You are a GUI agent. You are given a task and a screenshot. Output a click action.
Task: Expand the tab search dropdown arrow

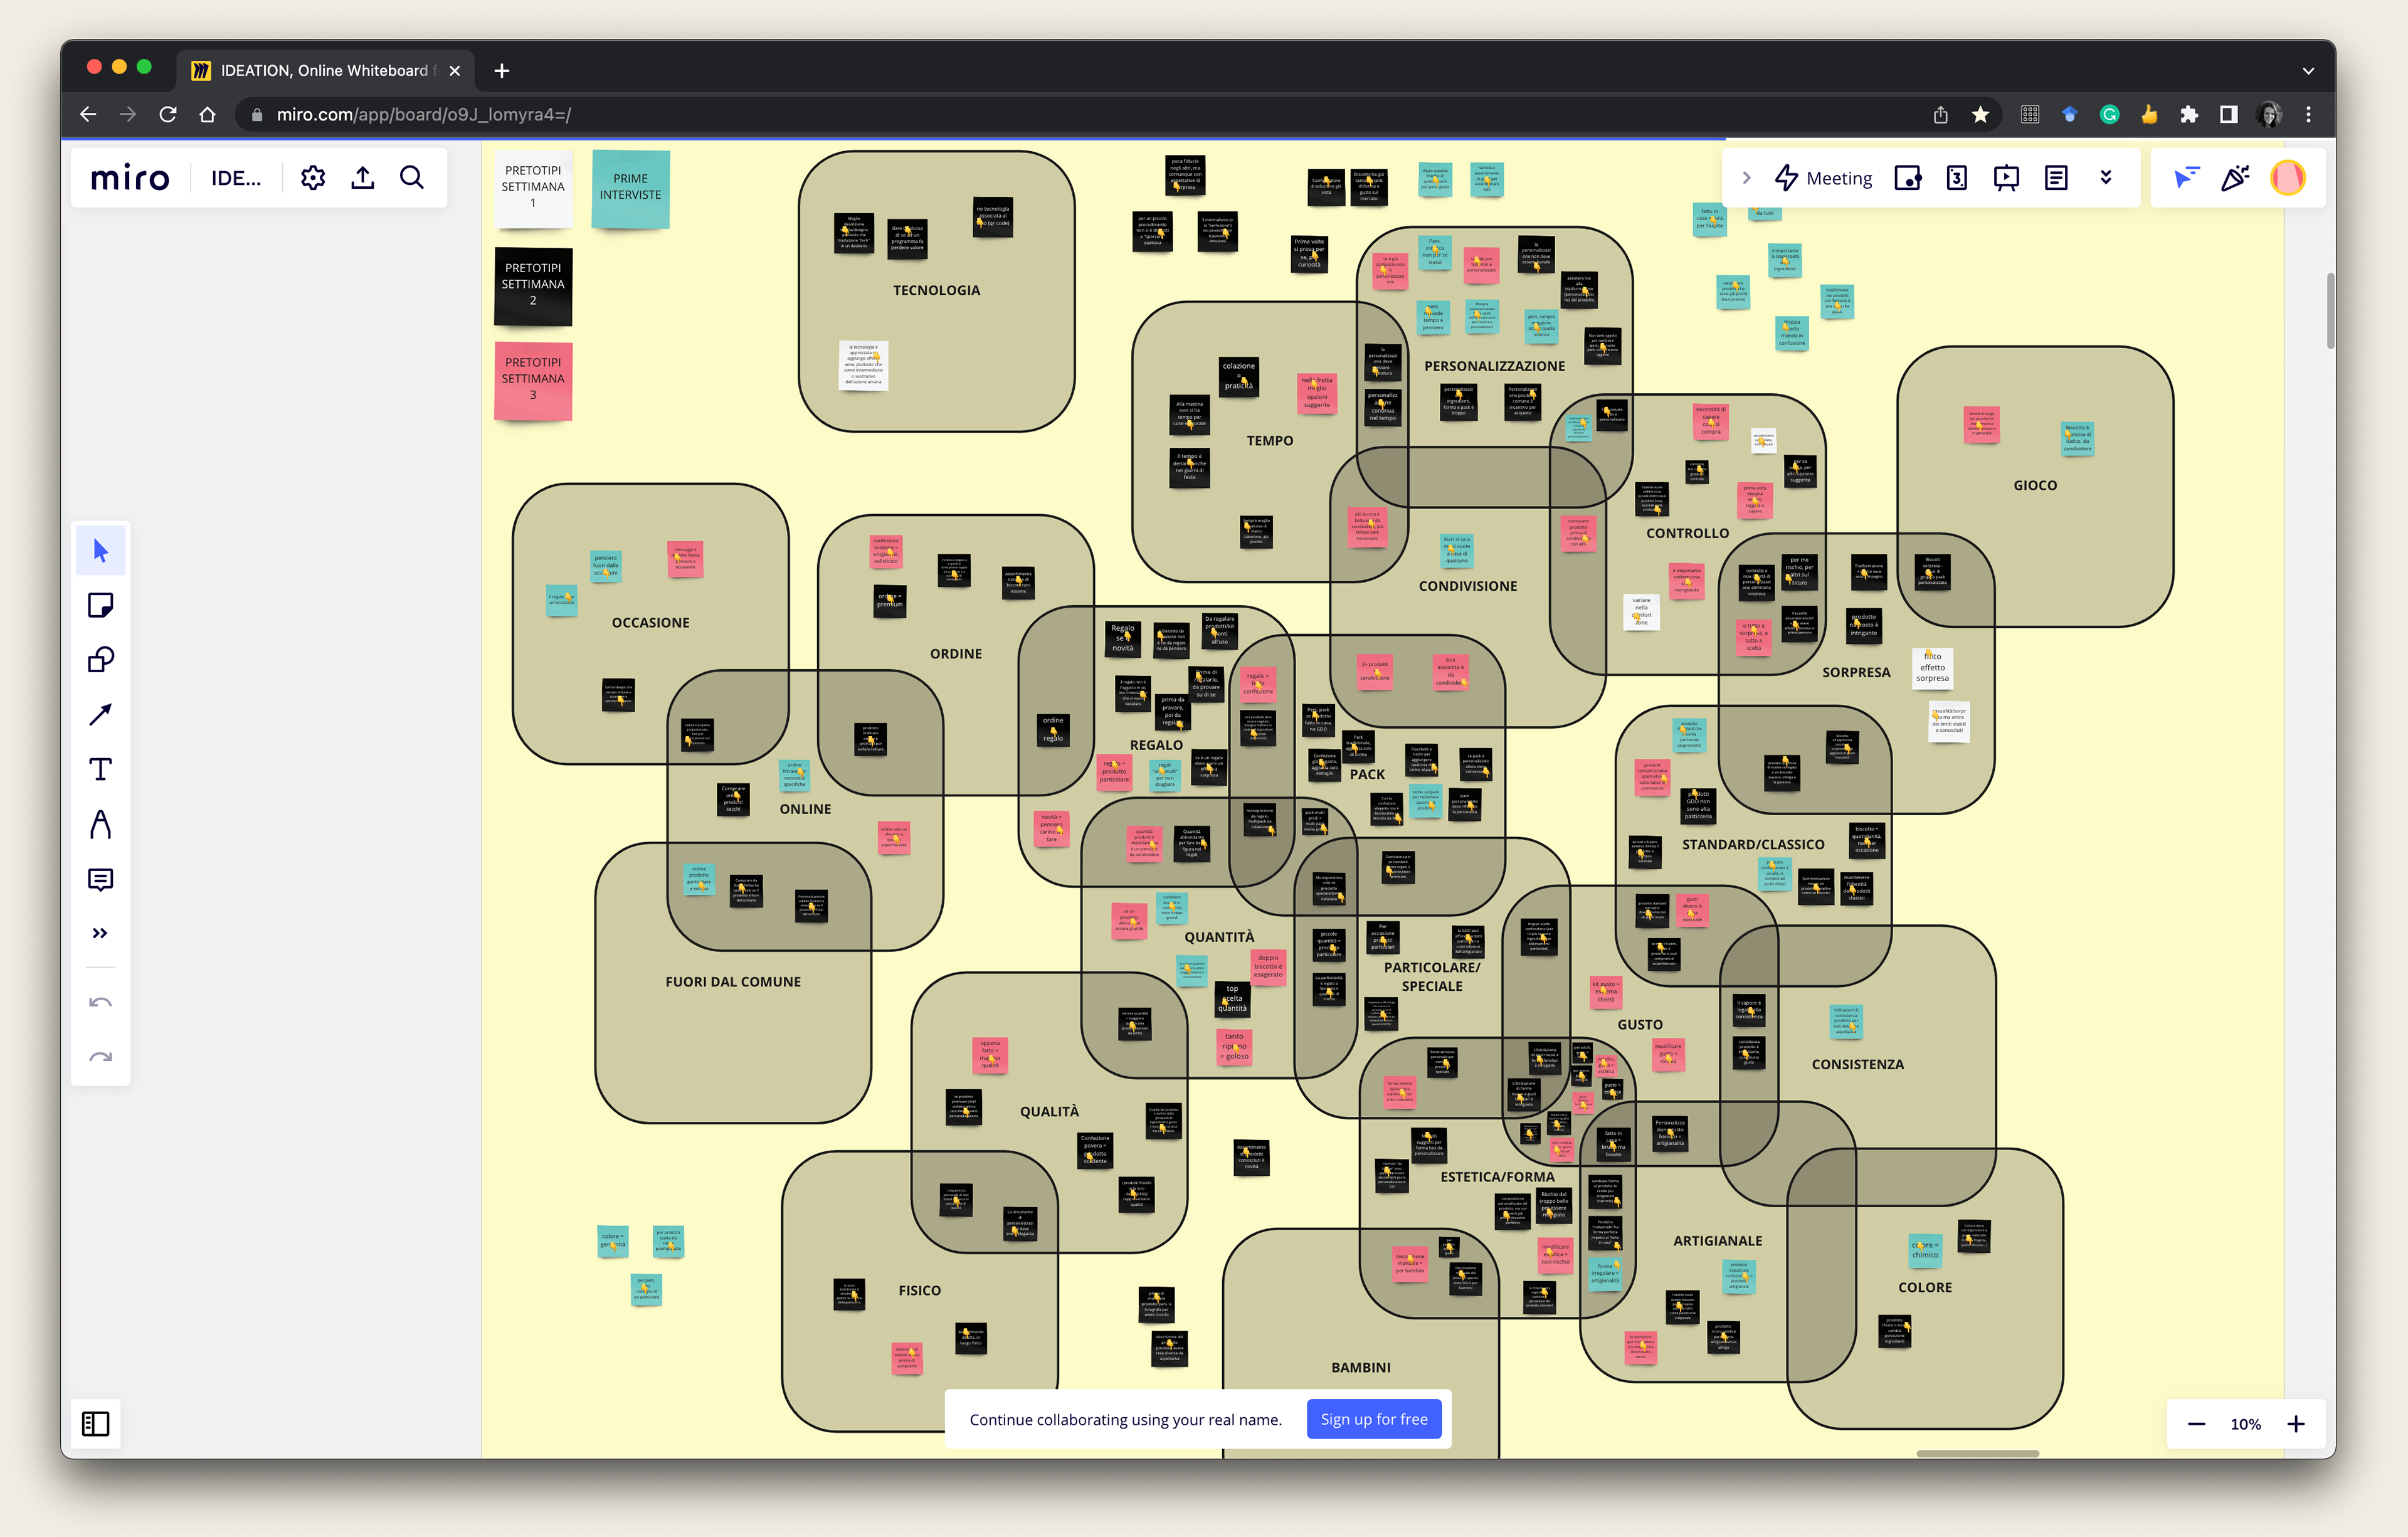(x=2308, y=70)
